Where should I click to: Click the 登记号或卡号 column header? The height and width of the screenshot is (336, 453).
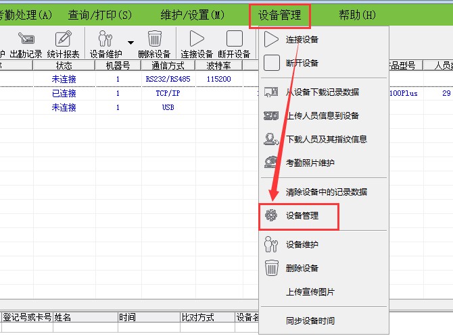tap(27, 317)
